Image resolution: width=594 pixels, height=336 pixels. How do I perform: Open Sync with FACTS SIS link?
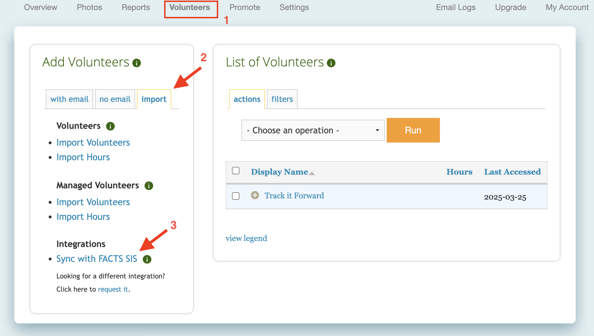click(97, 259)
